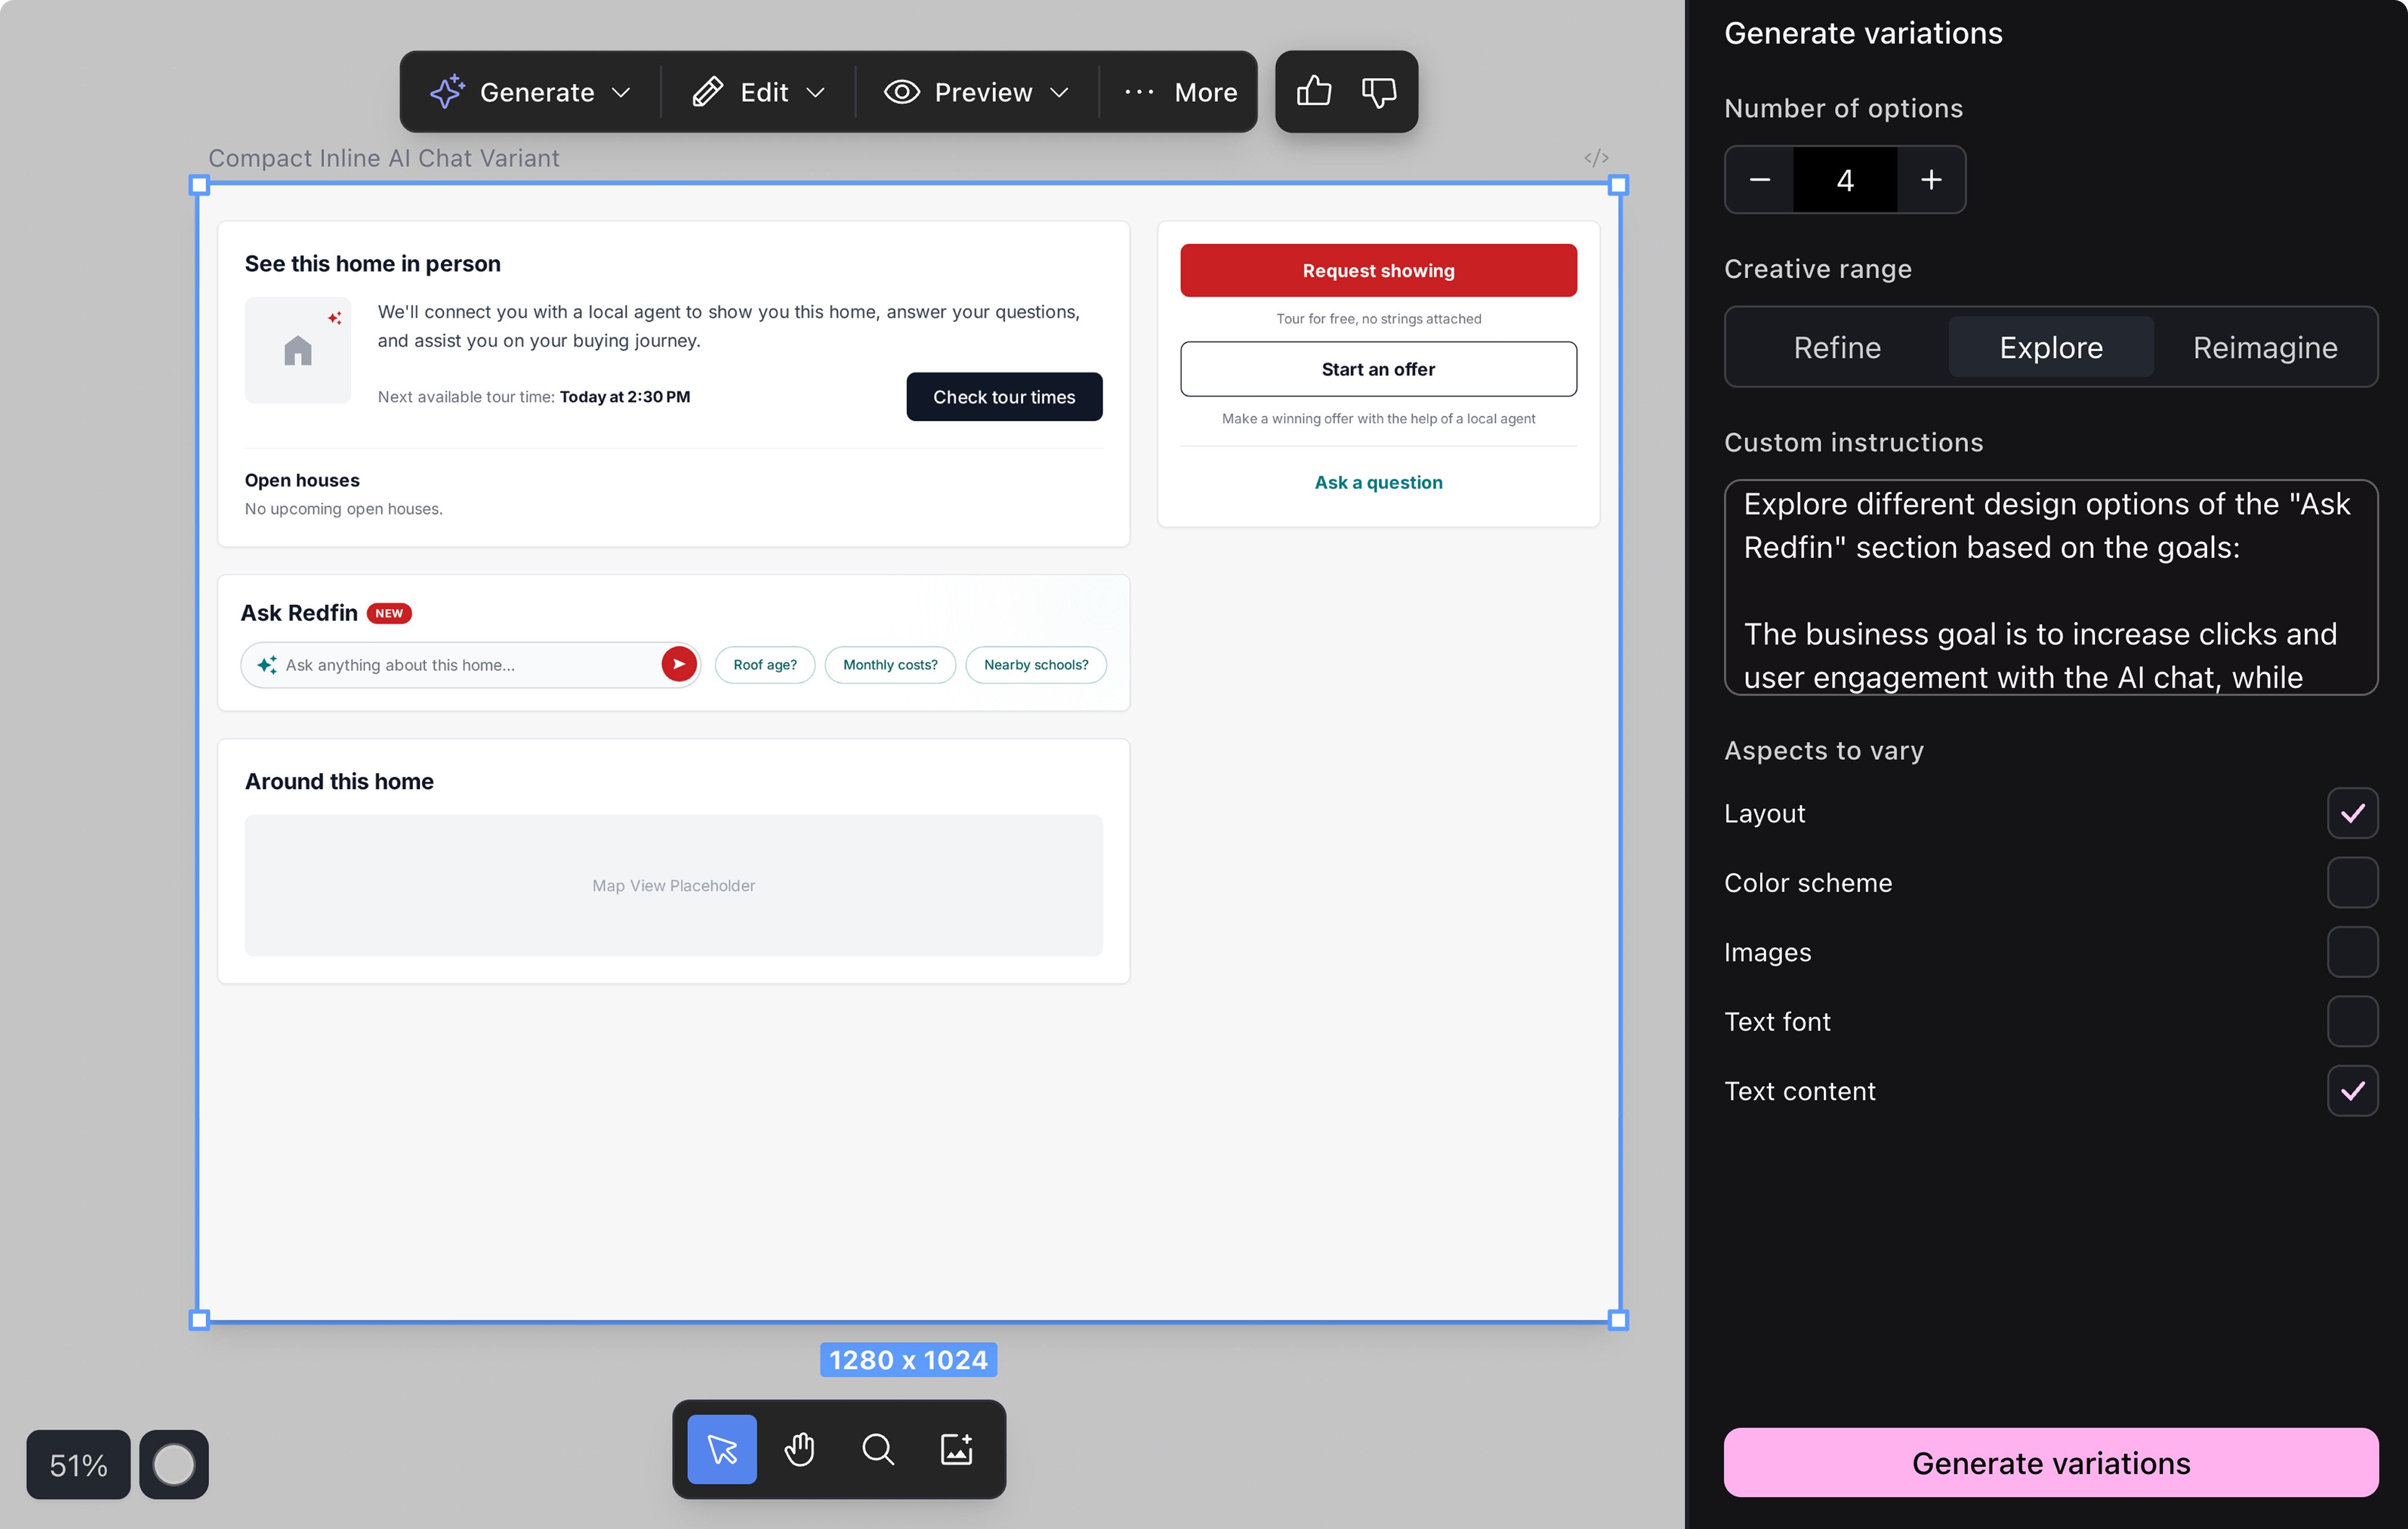
Task: Open the 51% zoom level control
Action: 78,1465
